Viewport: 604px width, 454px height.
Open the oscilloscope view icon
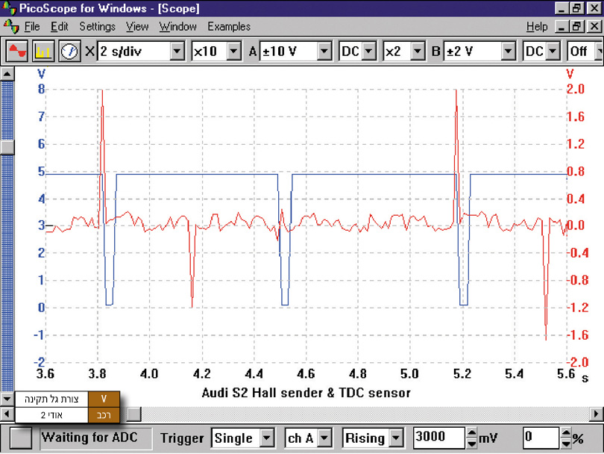[x=18, y=52]
